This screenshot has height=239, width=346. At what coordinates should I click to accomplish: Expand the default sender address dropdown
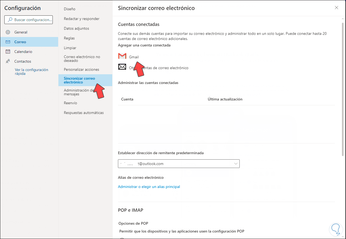pyautogui.click(x=235, y=164)
